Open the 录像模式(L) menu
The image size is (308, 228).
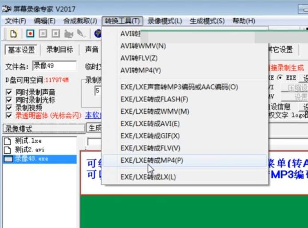point(165,21)
